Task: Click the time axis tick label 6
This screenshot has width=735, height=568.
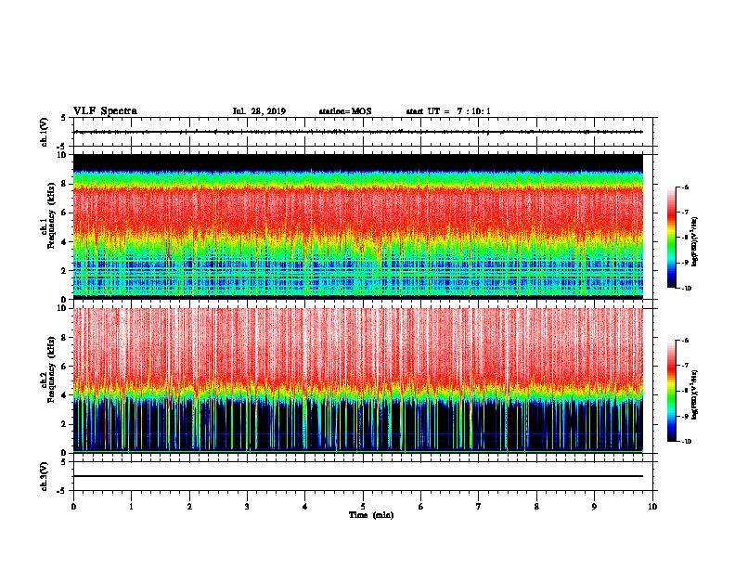Action: [421, 507]
